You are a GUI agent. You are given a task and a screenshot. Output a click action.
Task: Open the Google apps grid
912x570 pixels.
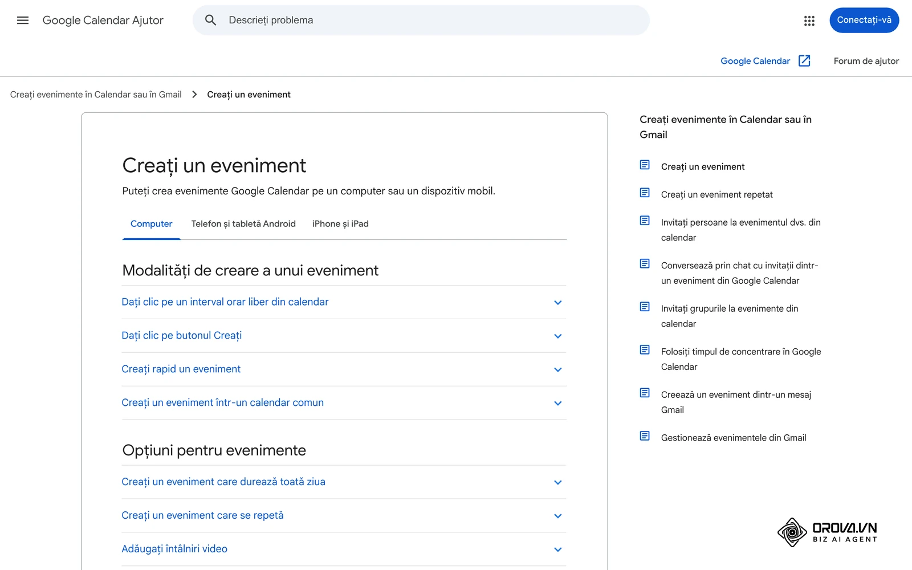coord(809,21)
